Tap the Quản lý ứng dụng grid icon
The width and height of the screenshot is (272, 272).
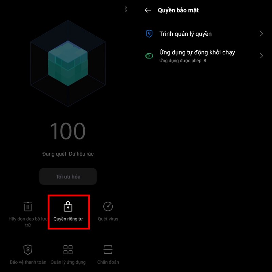coord(68,250)
